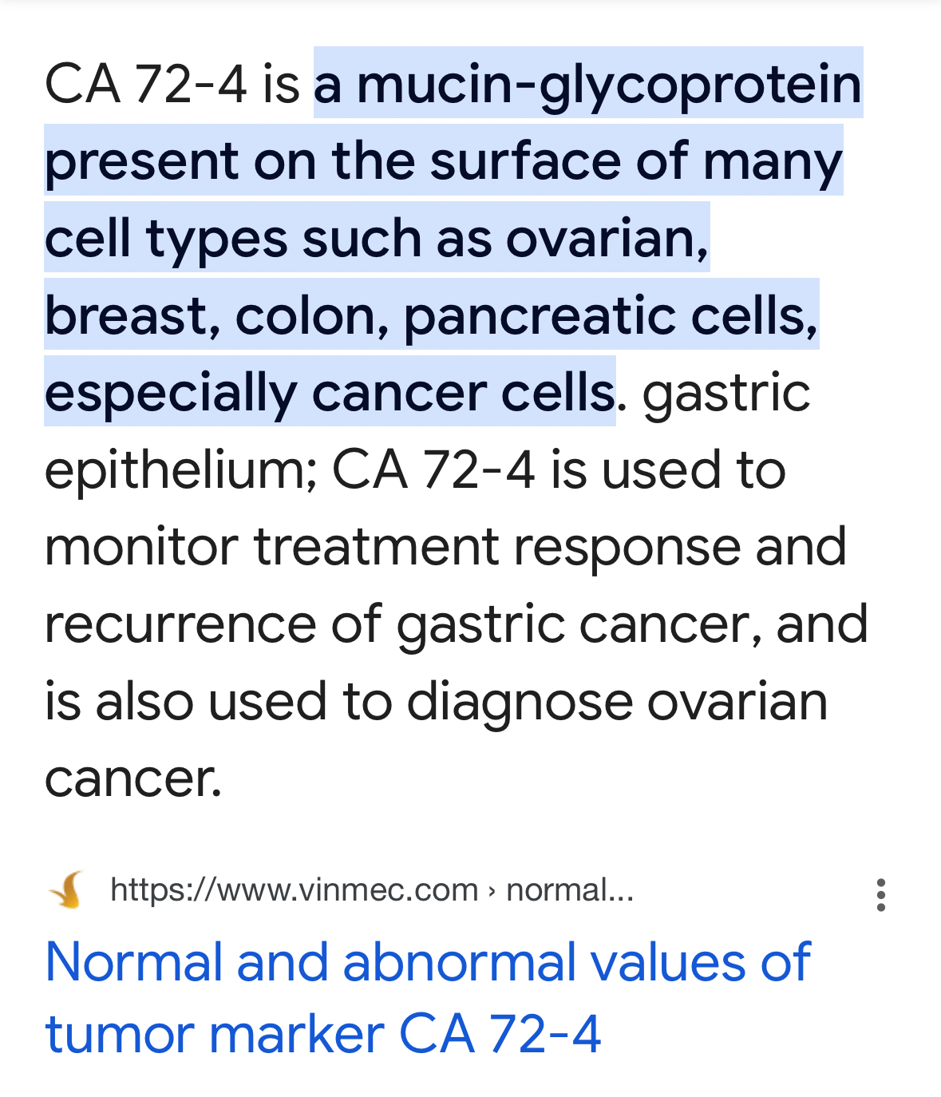941x1097 pixels.
Task: Tap 'tumor marker CA 72-4' title line
Action: [323, 1034]
